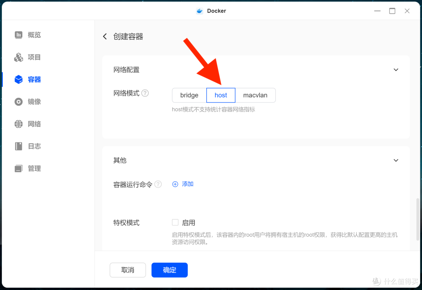The width and height of the screenshot is (422, 290).
Task: Select macvlan network mode
Action: [256, 95]
